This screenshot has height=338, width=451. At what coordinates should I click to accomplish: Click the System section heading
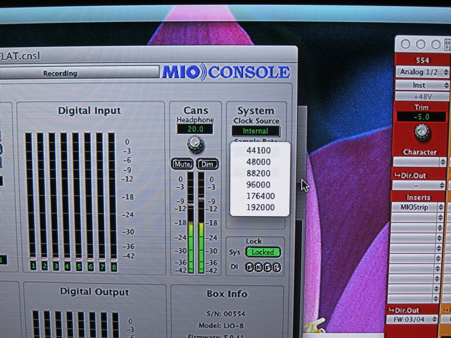click(256, 110)
